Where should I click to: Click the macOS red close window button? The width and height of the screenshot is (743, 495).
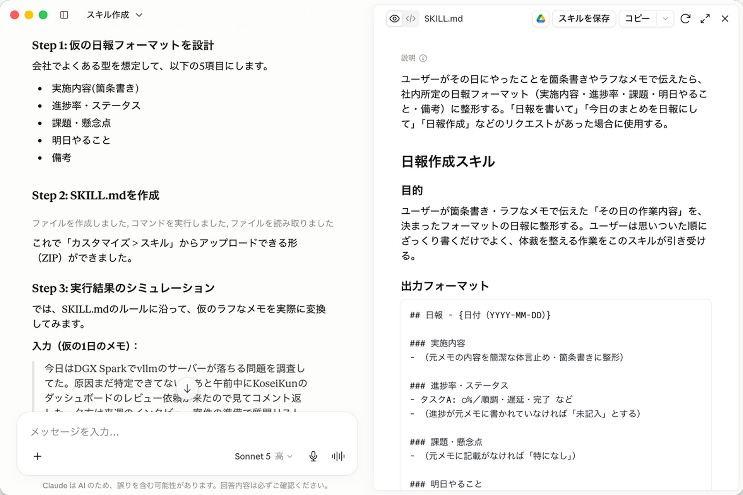click(15, 15)
